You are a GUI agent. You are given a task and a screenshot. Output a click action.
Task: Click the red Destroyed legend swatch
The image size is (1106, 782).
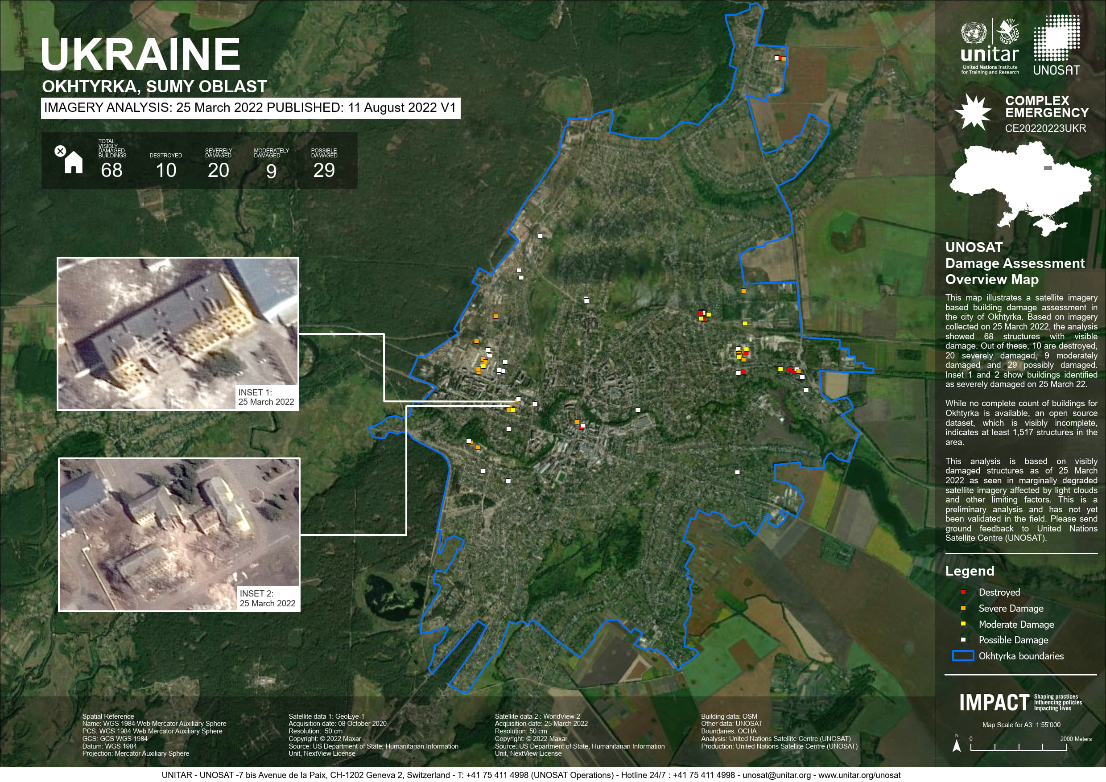pyautogui.click(x=963, y=592)
